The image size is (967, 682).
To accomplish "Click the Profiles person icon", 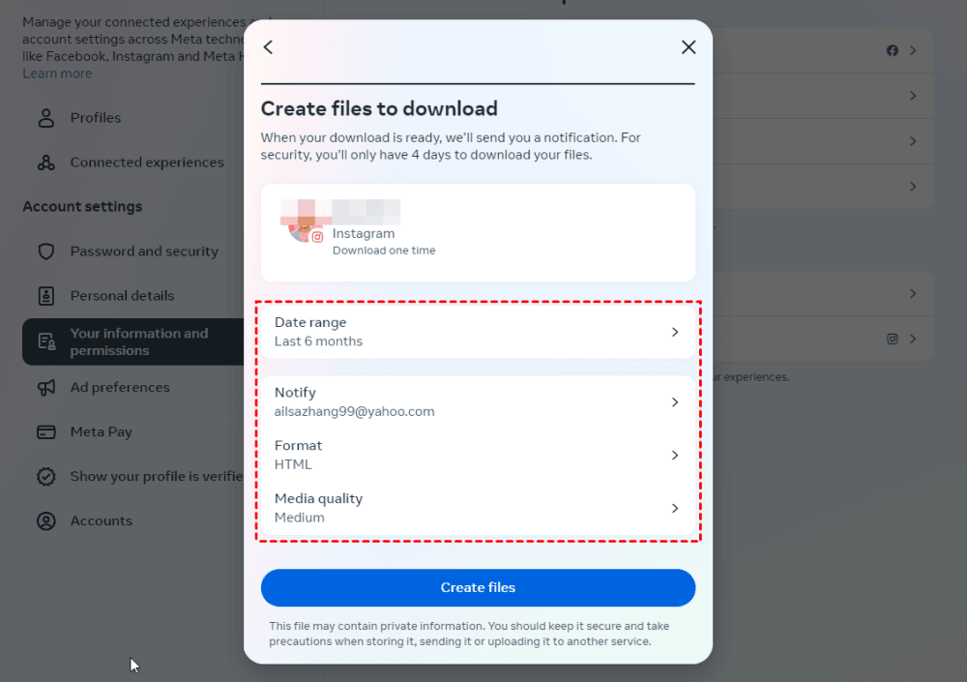I will click(45, 118).
